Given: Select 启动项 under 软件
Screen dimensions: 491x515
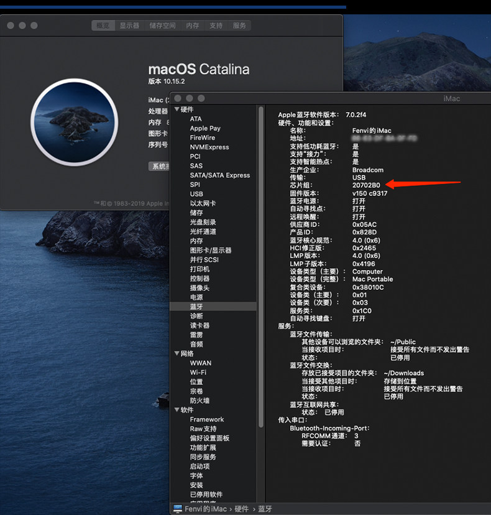Looking at the screenshot, I should coord(200,466).
